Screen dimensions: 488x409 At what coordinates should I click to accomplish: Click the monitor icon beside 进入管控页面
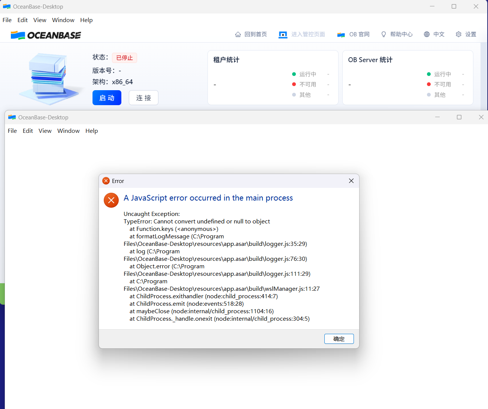click(x=283, y=34)
